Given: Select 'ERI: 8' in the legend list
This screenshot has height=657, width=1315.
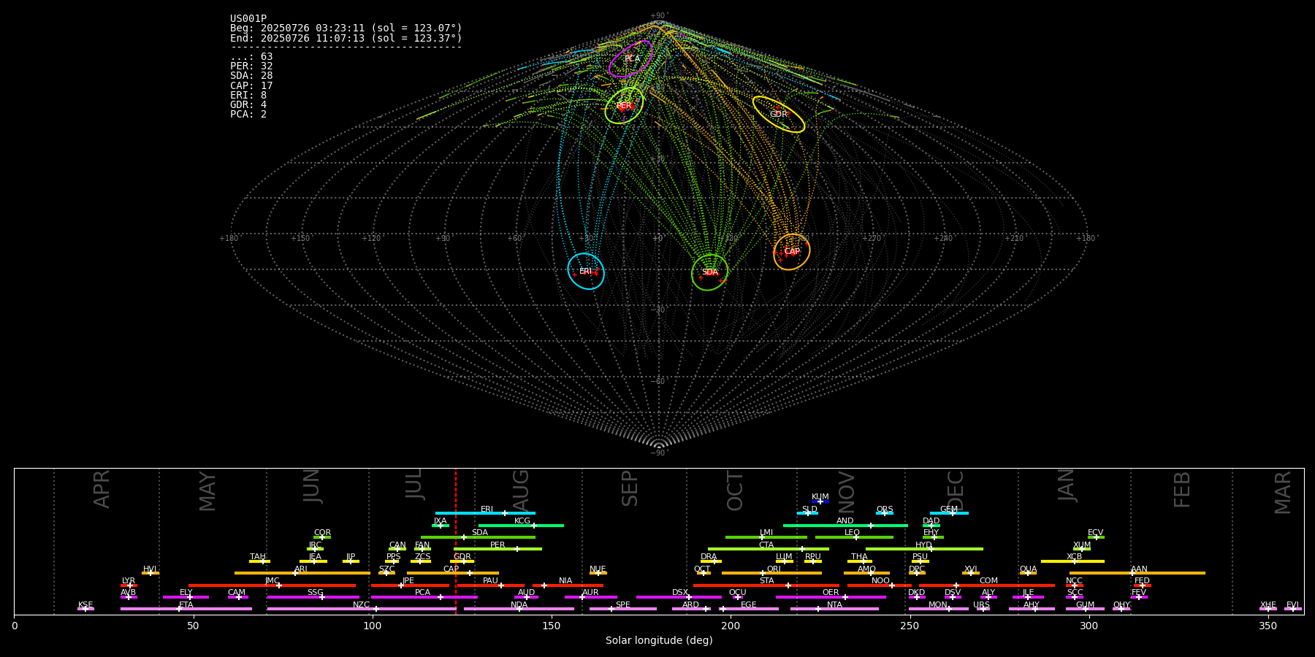Looking at the screenshot, I should pyautogui.click(x=248, y=96).
